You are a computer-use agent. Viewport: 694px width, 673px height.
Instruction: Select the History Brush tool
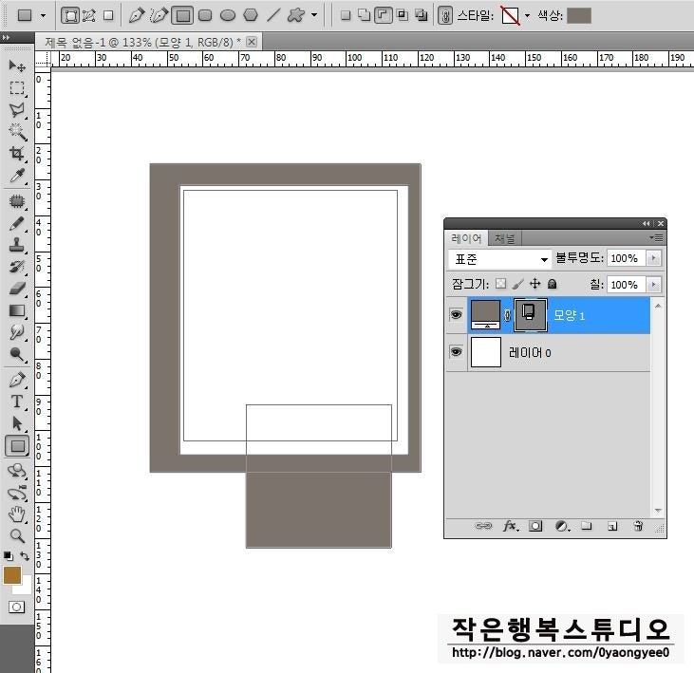tap(17, 267)
